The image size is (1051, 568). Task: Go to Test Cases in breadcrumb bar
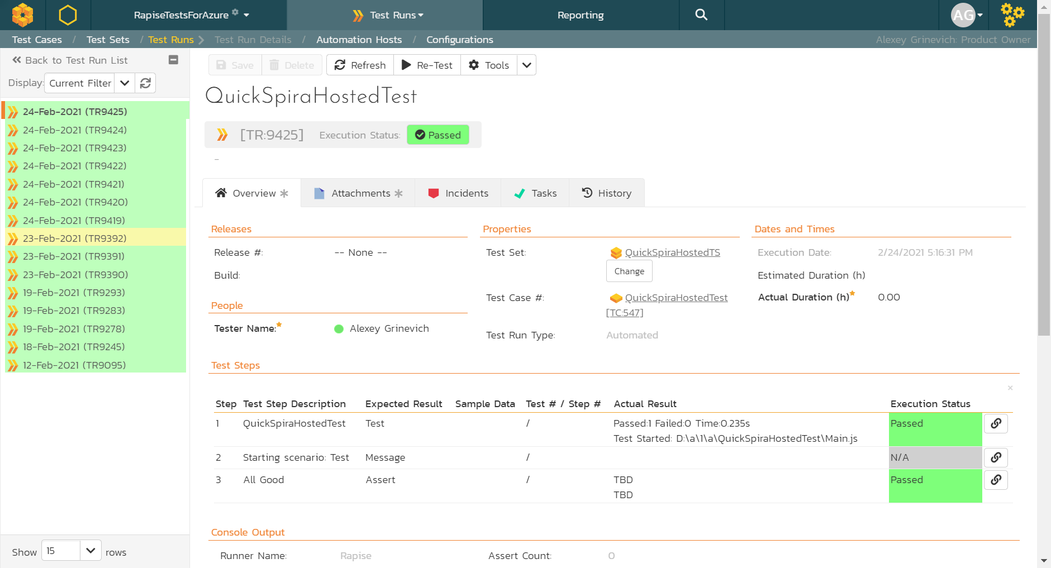click(x=37, y=40)
